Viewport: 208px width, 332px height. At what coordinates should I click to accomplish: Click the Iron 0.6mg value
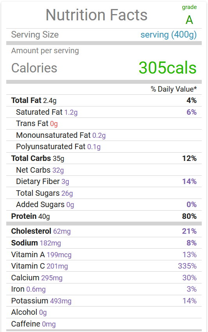coord(36,289)
